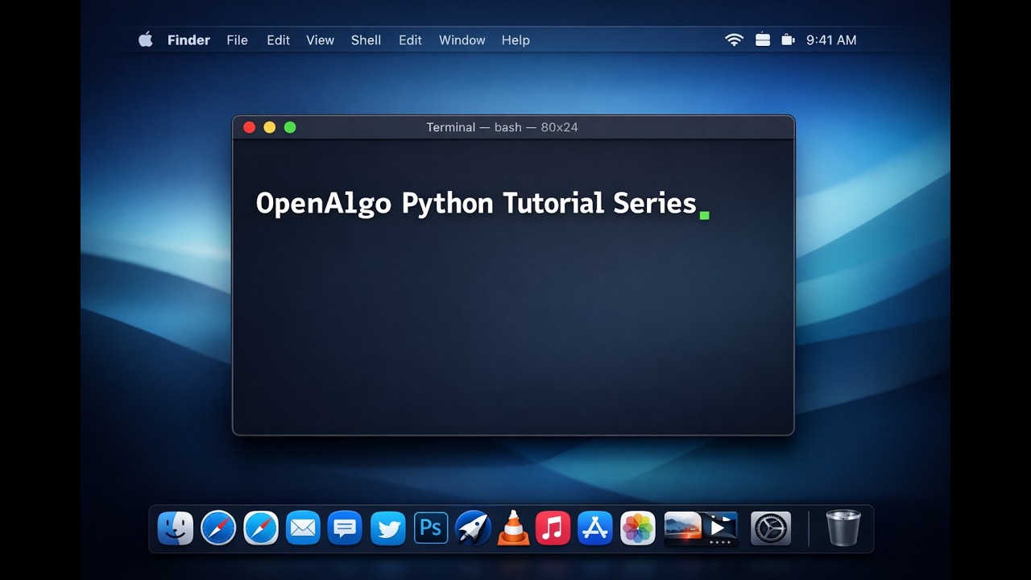Click the Wi-Fi status icon
Screen dimensions: 1031x580
[x=734, y=39]
